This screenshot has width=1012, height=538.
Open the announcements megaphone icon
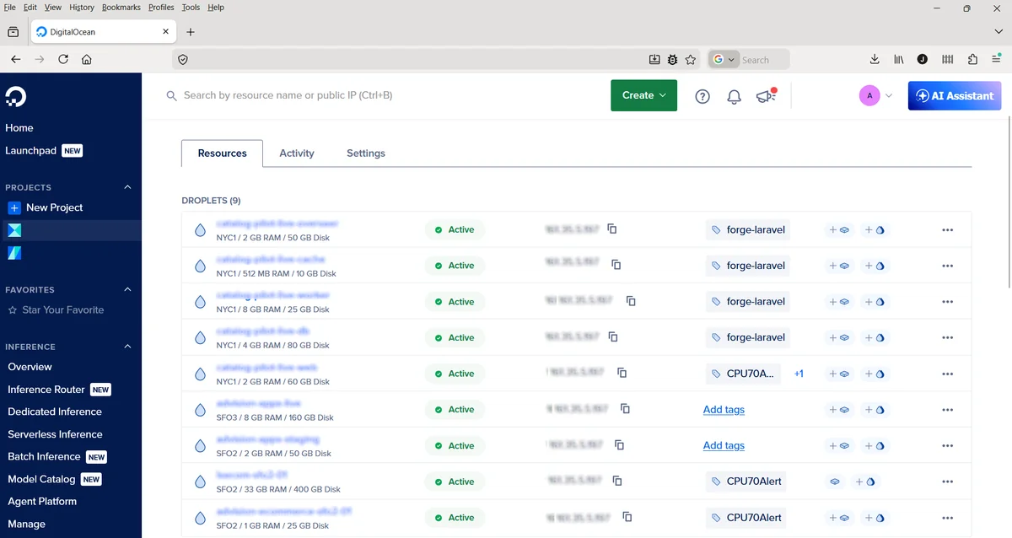point(766,95)
